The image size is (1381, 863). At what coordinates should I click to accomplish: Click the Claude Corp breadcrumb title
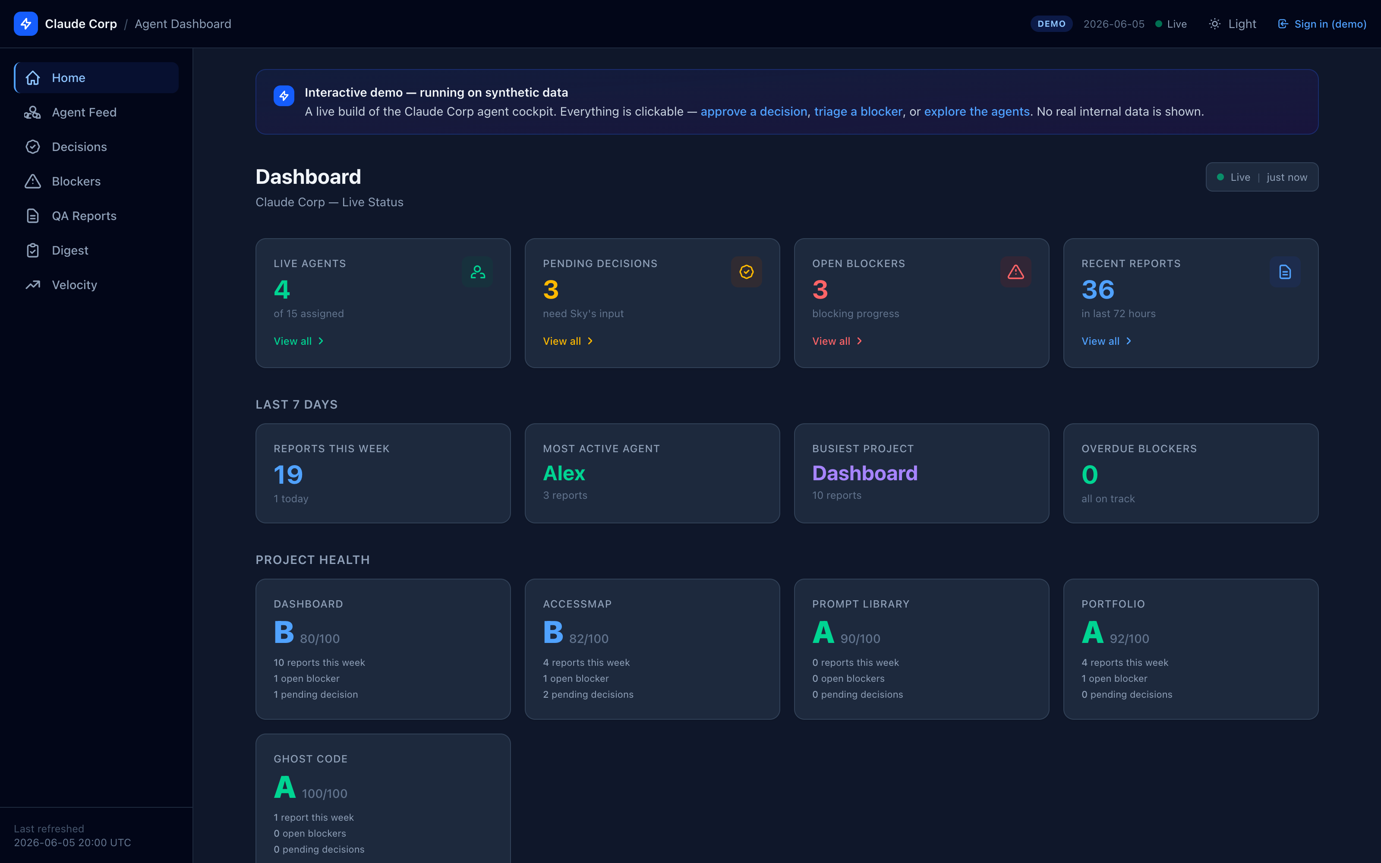81,24
